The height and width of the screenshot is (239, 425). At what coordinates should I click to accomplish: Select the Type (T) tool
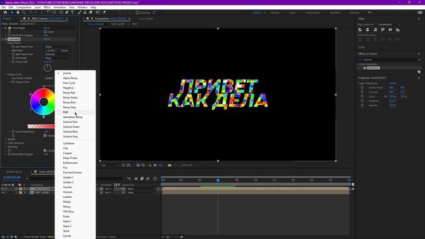point(72,13)
